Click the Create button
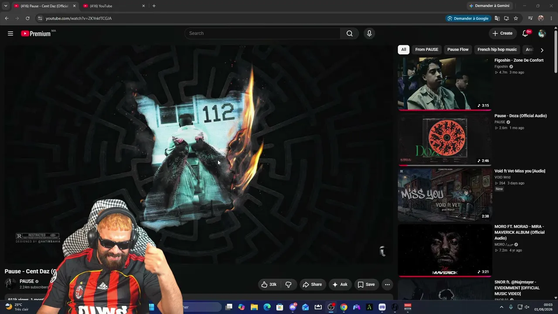558x314 pixels. (502, 33)
